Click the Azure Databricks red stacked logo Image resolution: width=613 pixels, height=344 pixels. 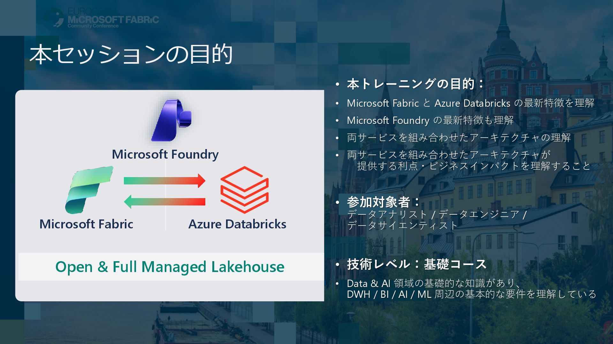(x=244, y=190)
